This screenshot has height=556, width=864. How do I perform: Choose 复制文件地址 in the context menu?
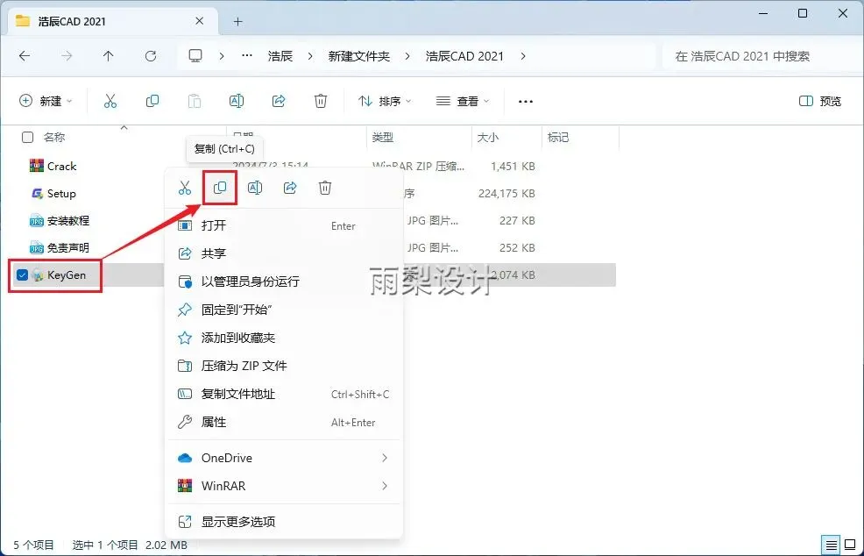(x=284, y=394)
